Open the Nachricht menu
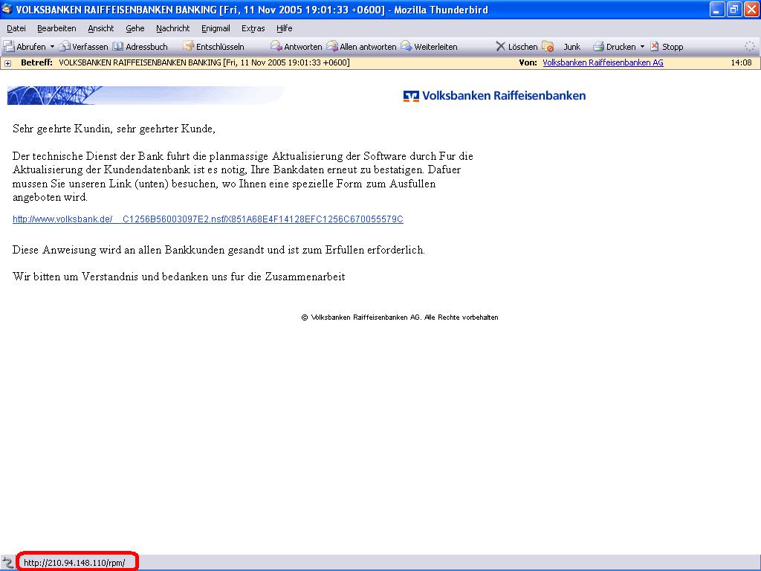 point(172,28)
